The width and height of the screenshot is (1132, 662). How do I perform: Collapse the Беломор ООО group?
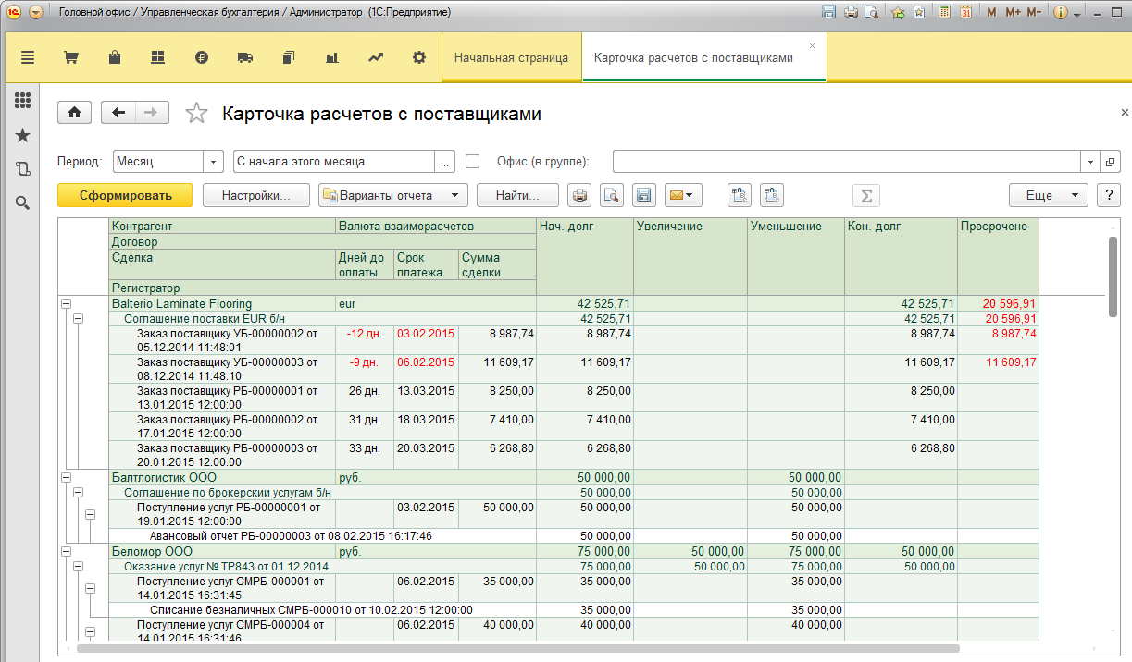coord(66,552)
